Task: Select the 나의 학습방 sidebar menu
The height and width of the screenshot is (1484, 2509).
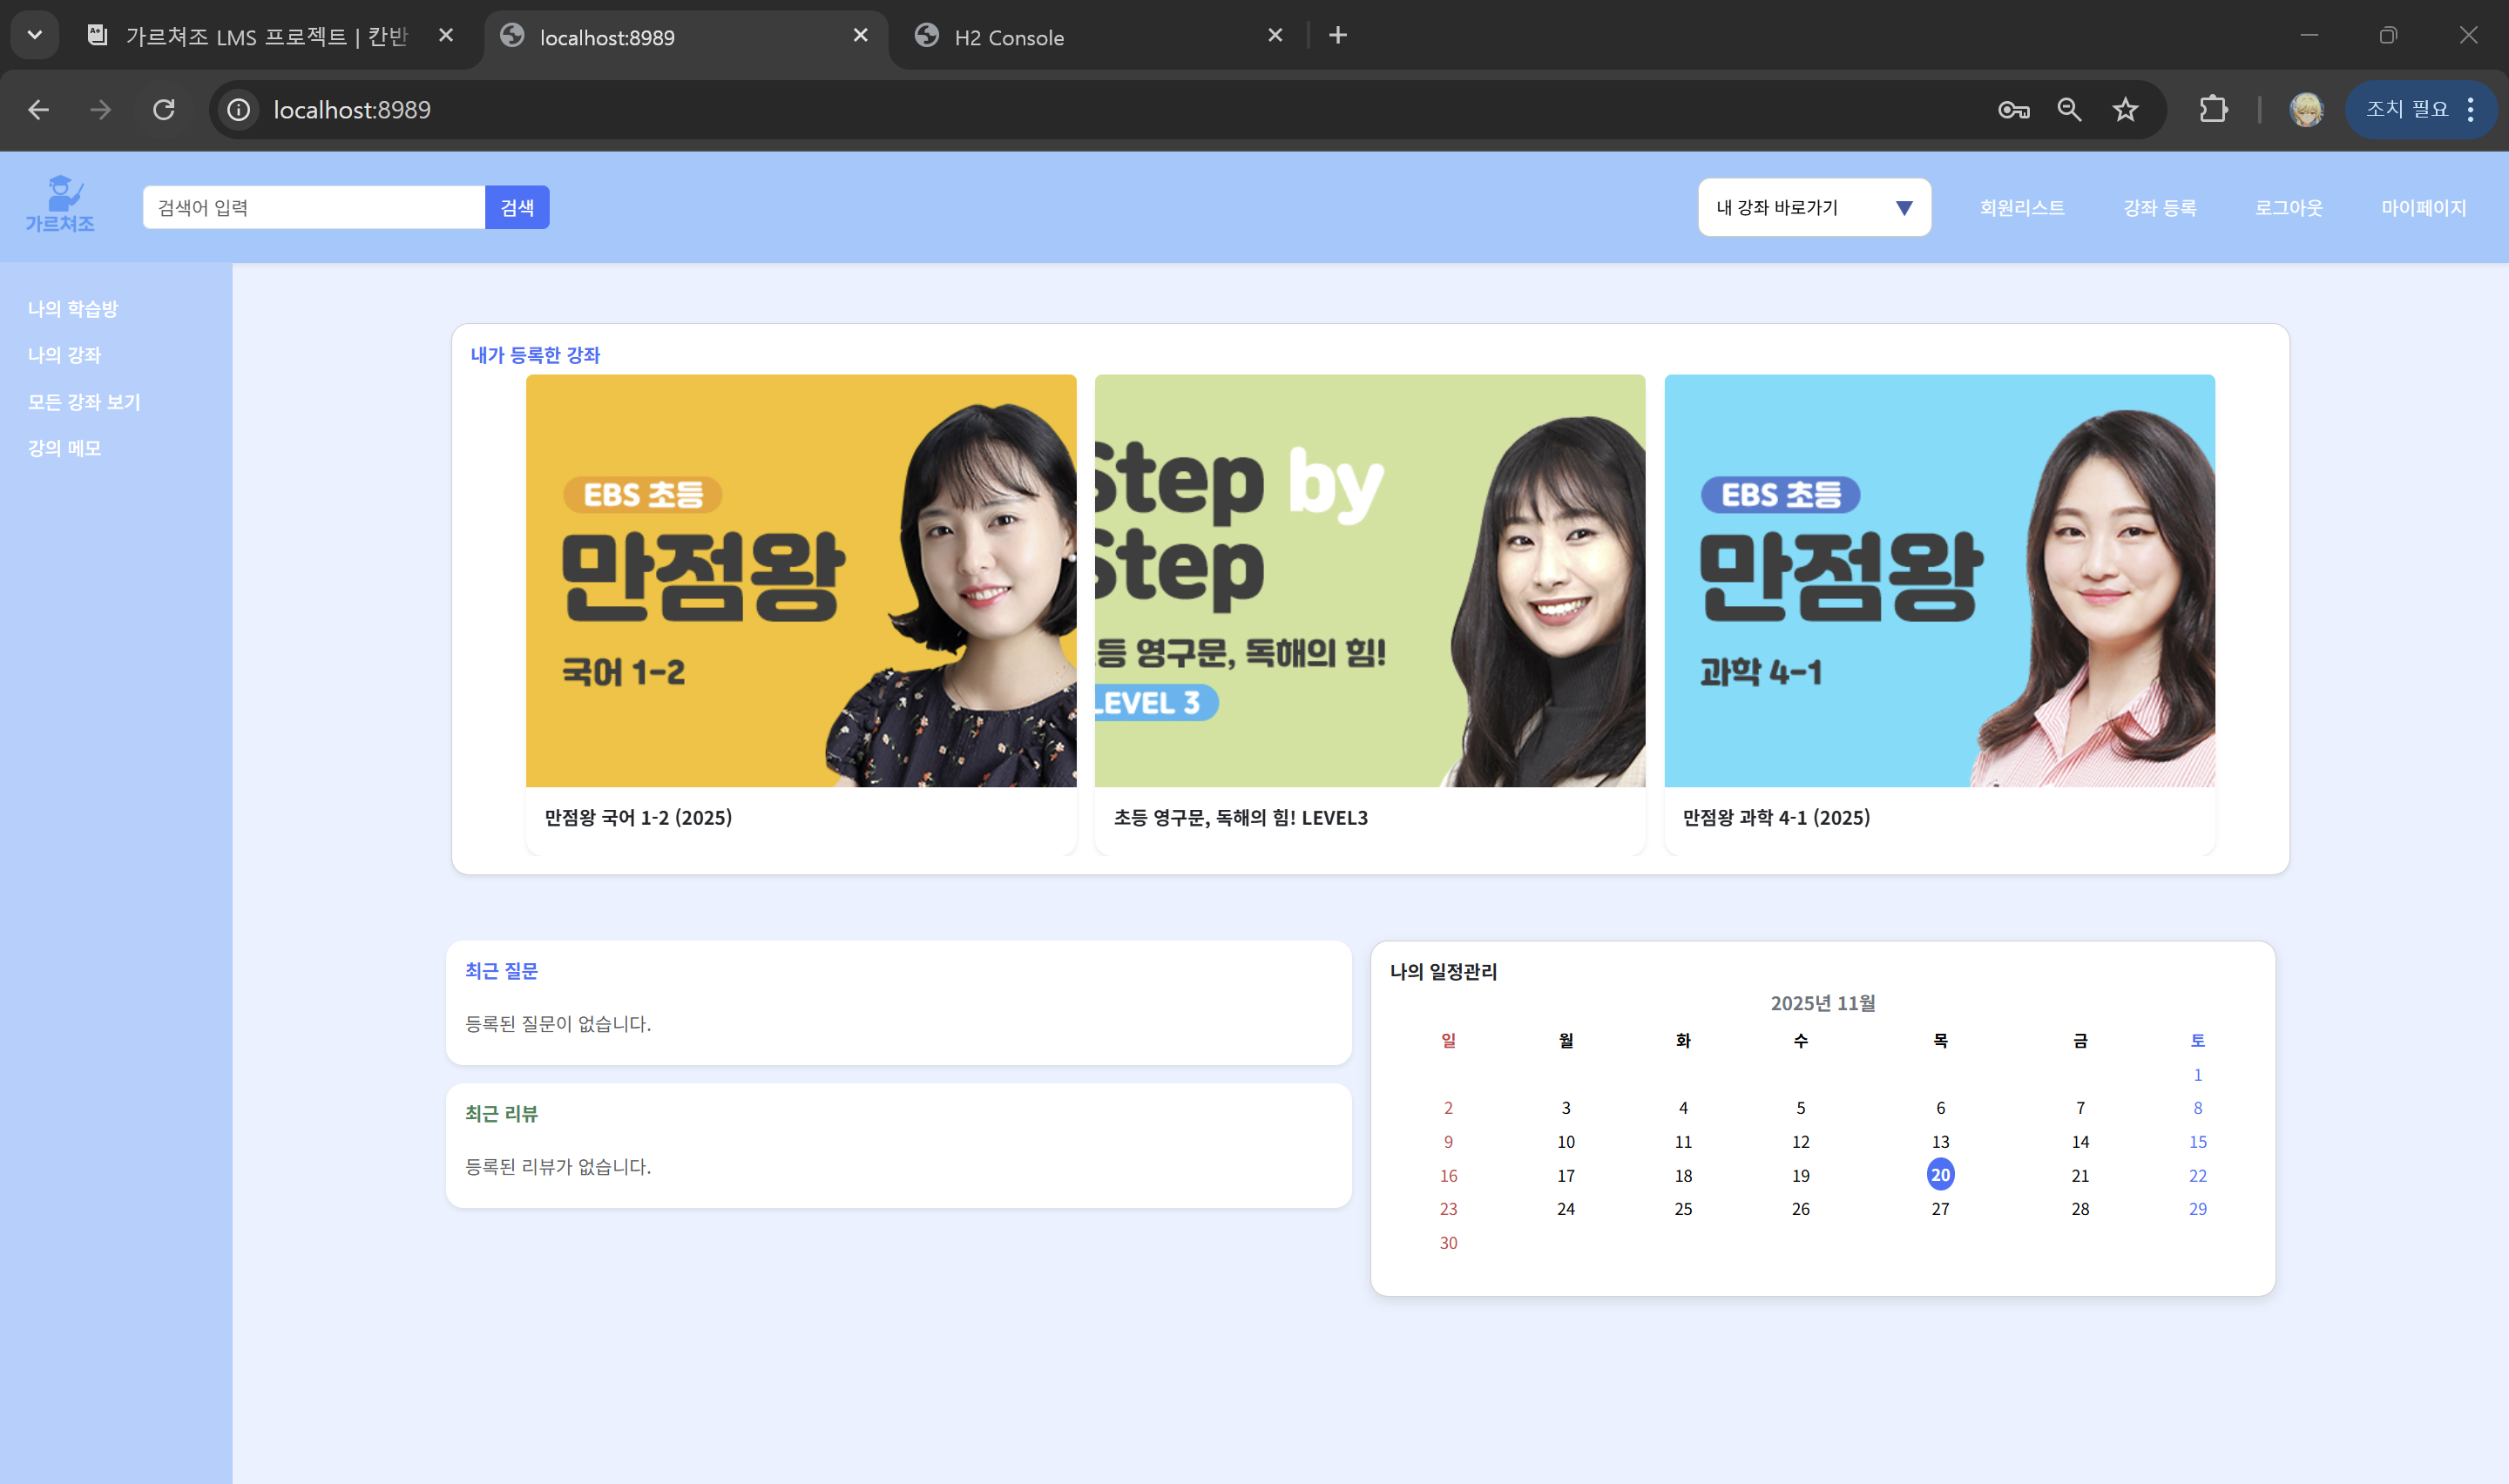Action: pyautogui.click(x=73, y=309)
